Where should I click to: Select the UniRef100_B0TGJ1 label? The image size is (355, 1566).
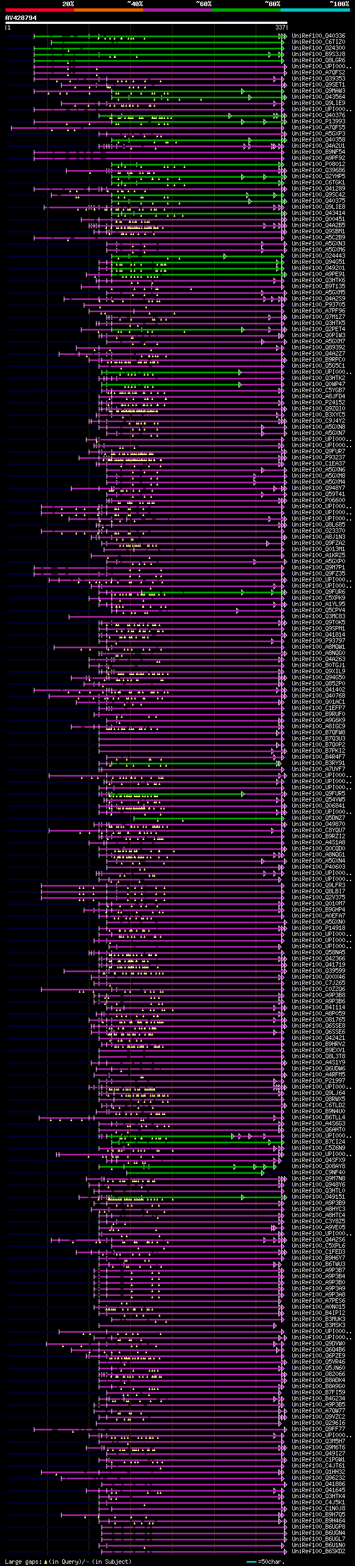pyautogui.click(x=318, y=665)
